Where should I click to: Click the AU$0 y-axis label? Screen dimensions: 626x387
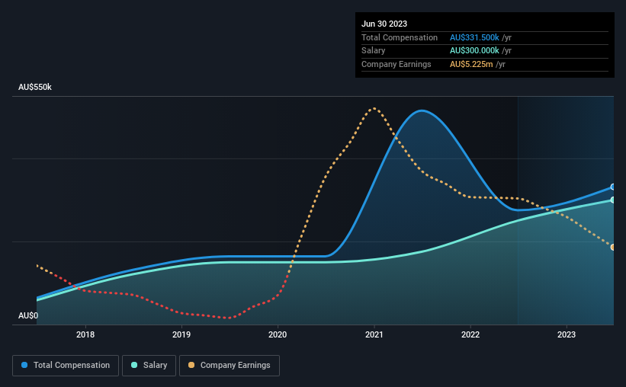[x=28, y=315]
